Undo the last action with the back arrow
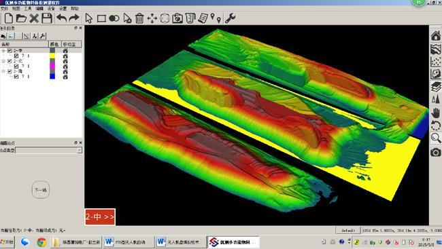 pyautogui.click(x=61, y=18)
